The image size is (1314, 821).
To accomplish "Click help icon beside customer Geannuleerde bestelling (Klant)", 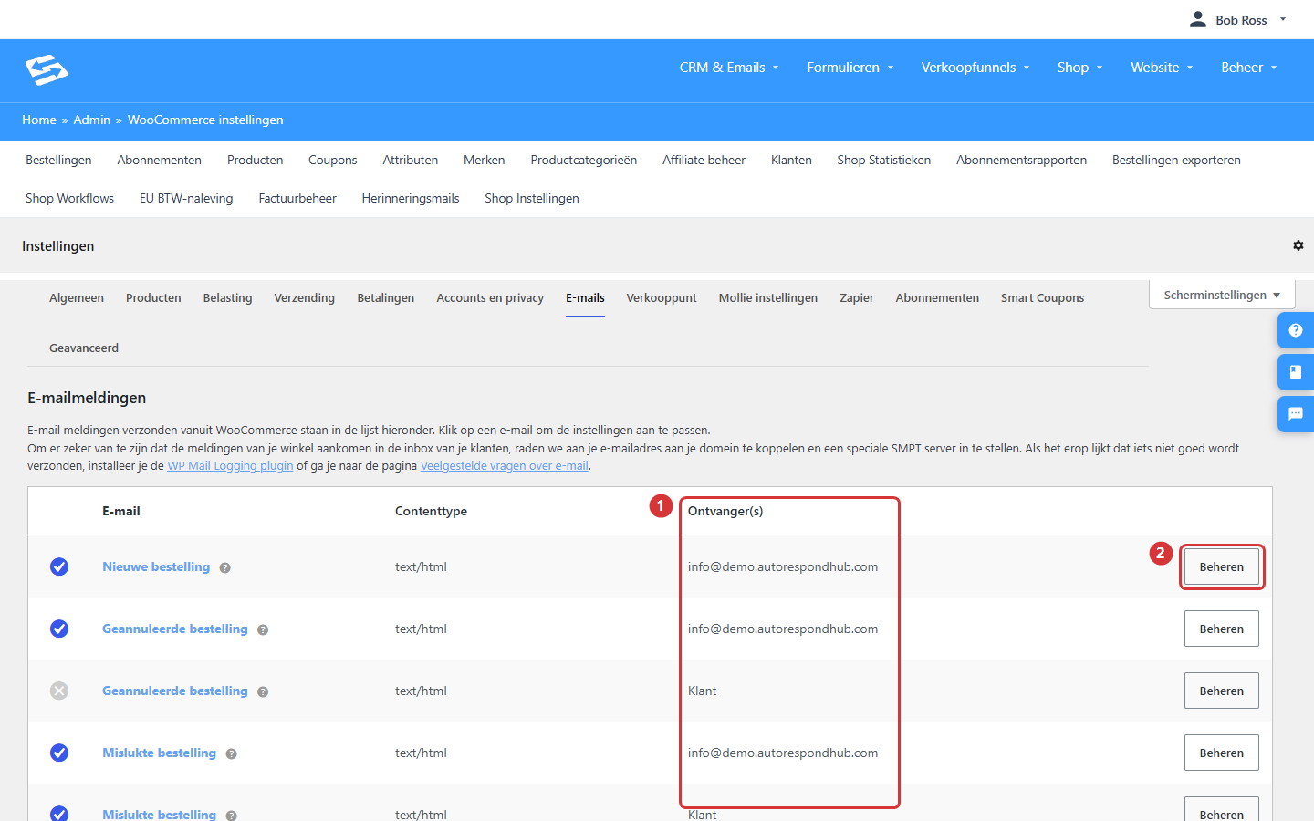I will coord(263,691).
